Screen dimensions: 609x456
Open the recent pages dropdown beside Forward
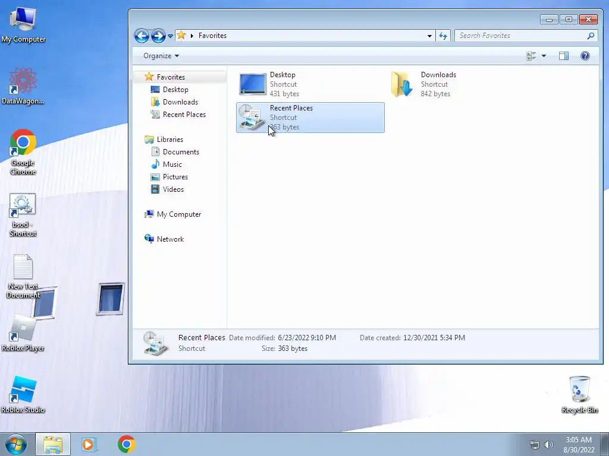click(170, 36)
